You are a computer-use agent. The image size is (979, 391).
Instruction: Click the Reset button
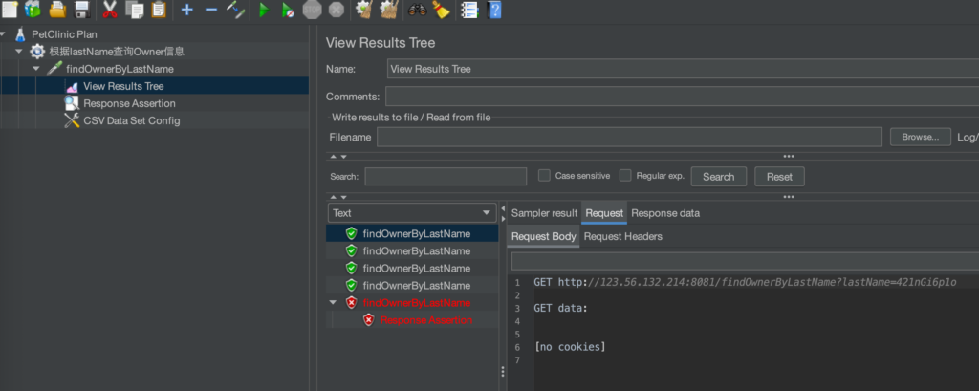click(x=779, y=177)
